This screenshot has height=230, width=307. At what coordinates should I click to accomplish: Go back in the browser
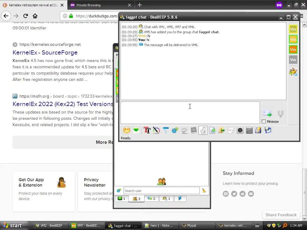pos(6,16)
